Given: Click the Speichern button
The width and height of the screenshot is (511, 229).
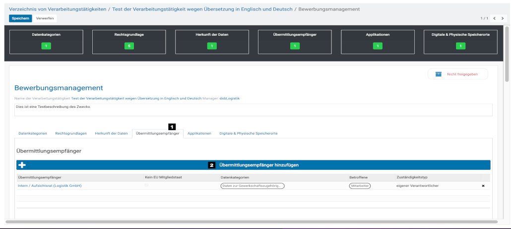Looking at the screenshot, I should click(20, 18).
